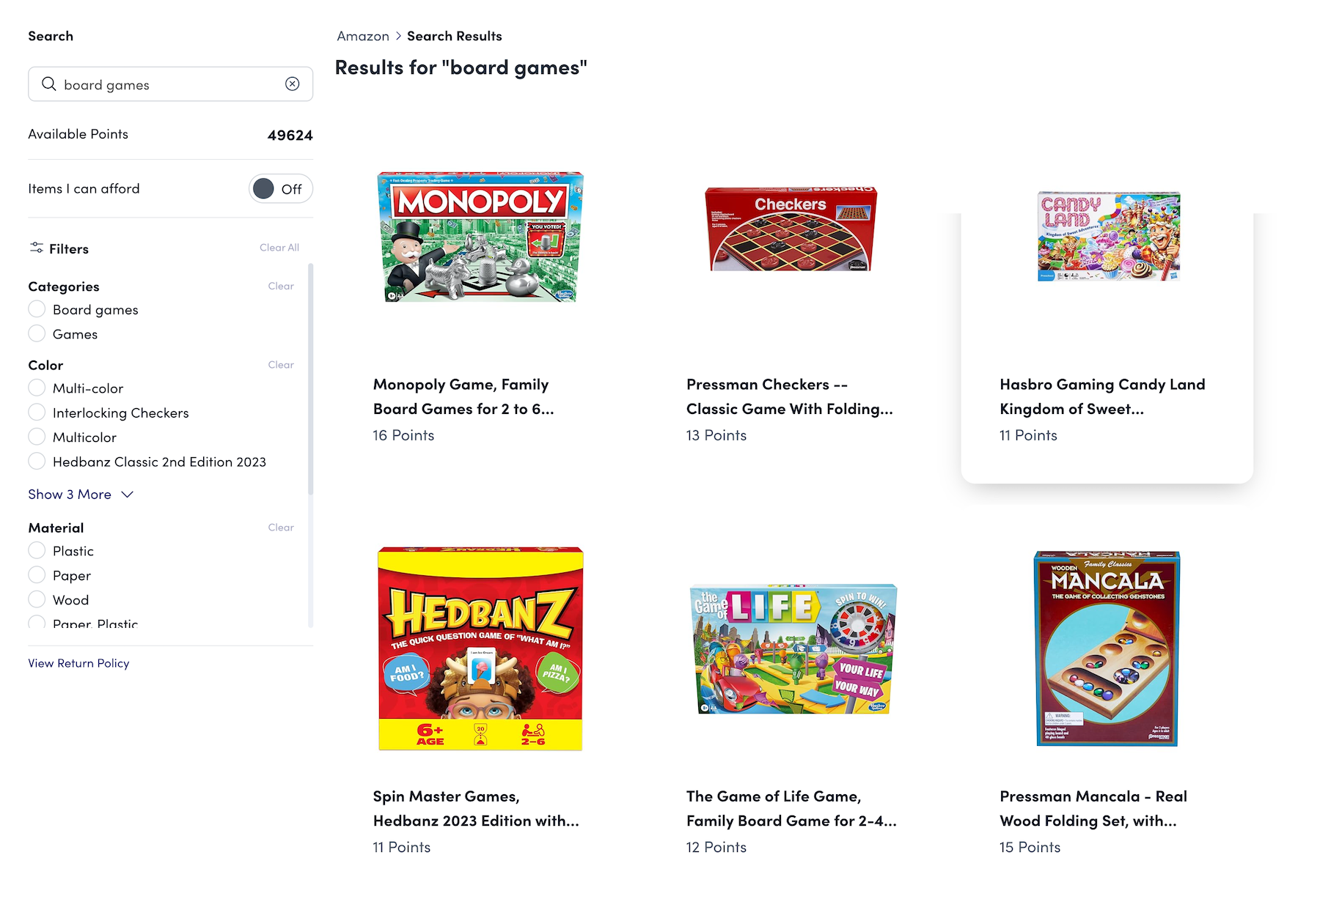The height and width of the screenshot is (910, 1320).
Task: Check the Multi-color color filter
Action: coord(37,388)
